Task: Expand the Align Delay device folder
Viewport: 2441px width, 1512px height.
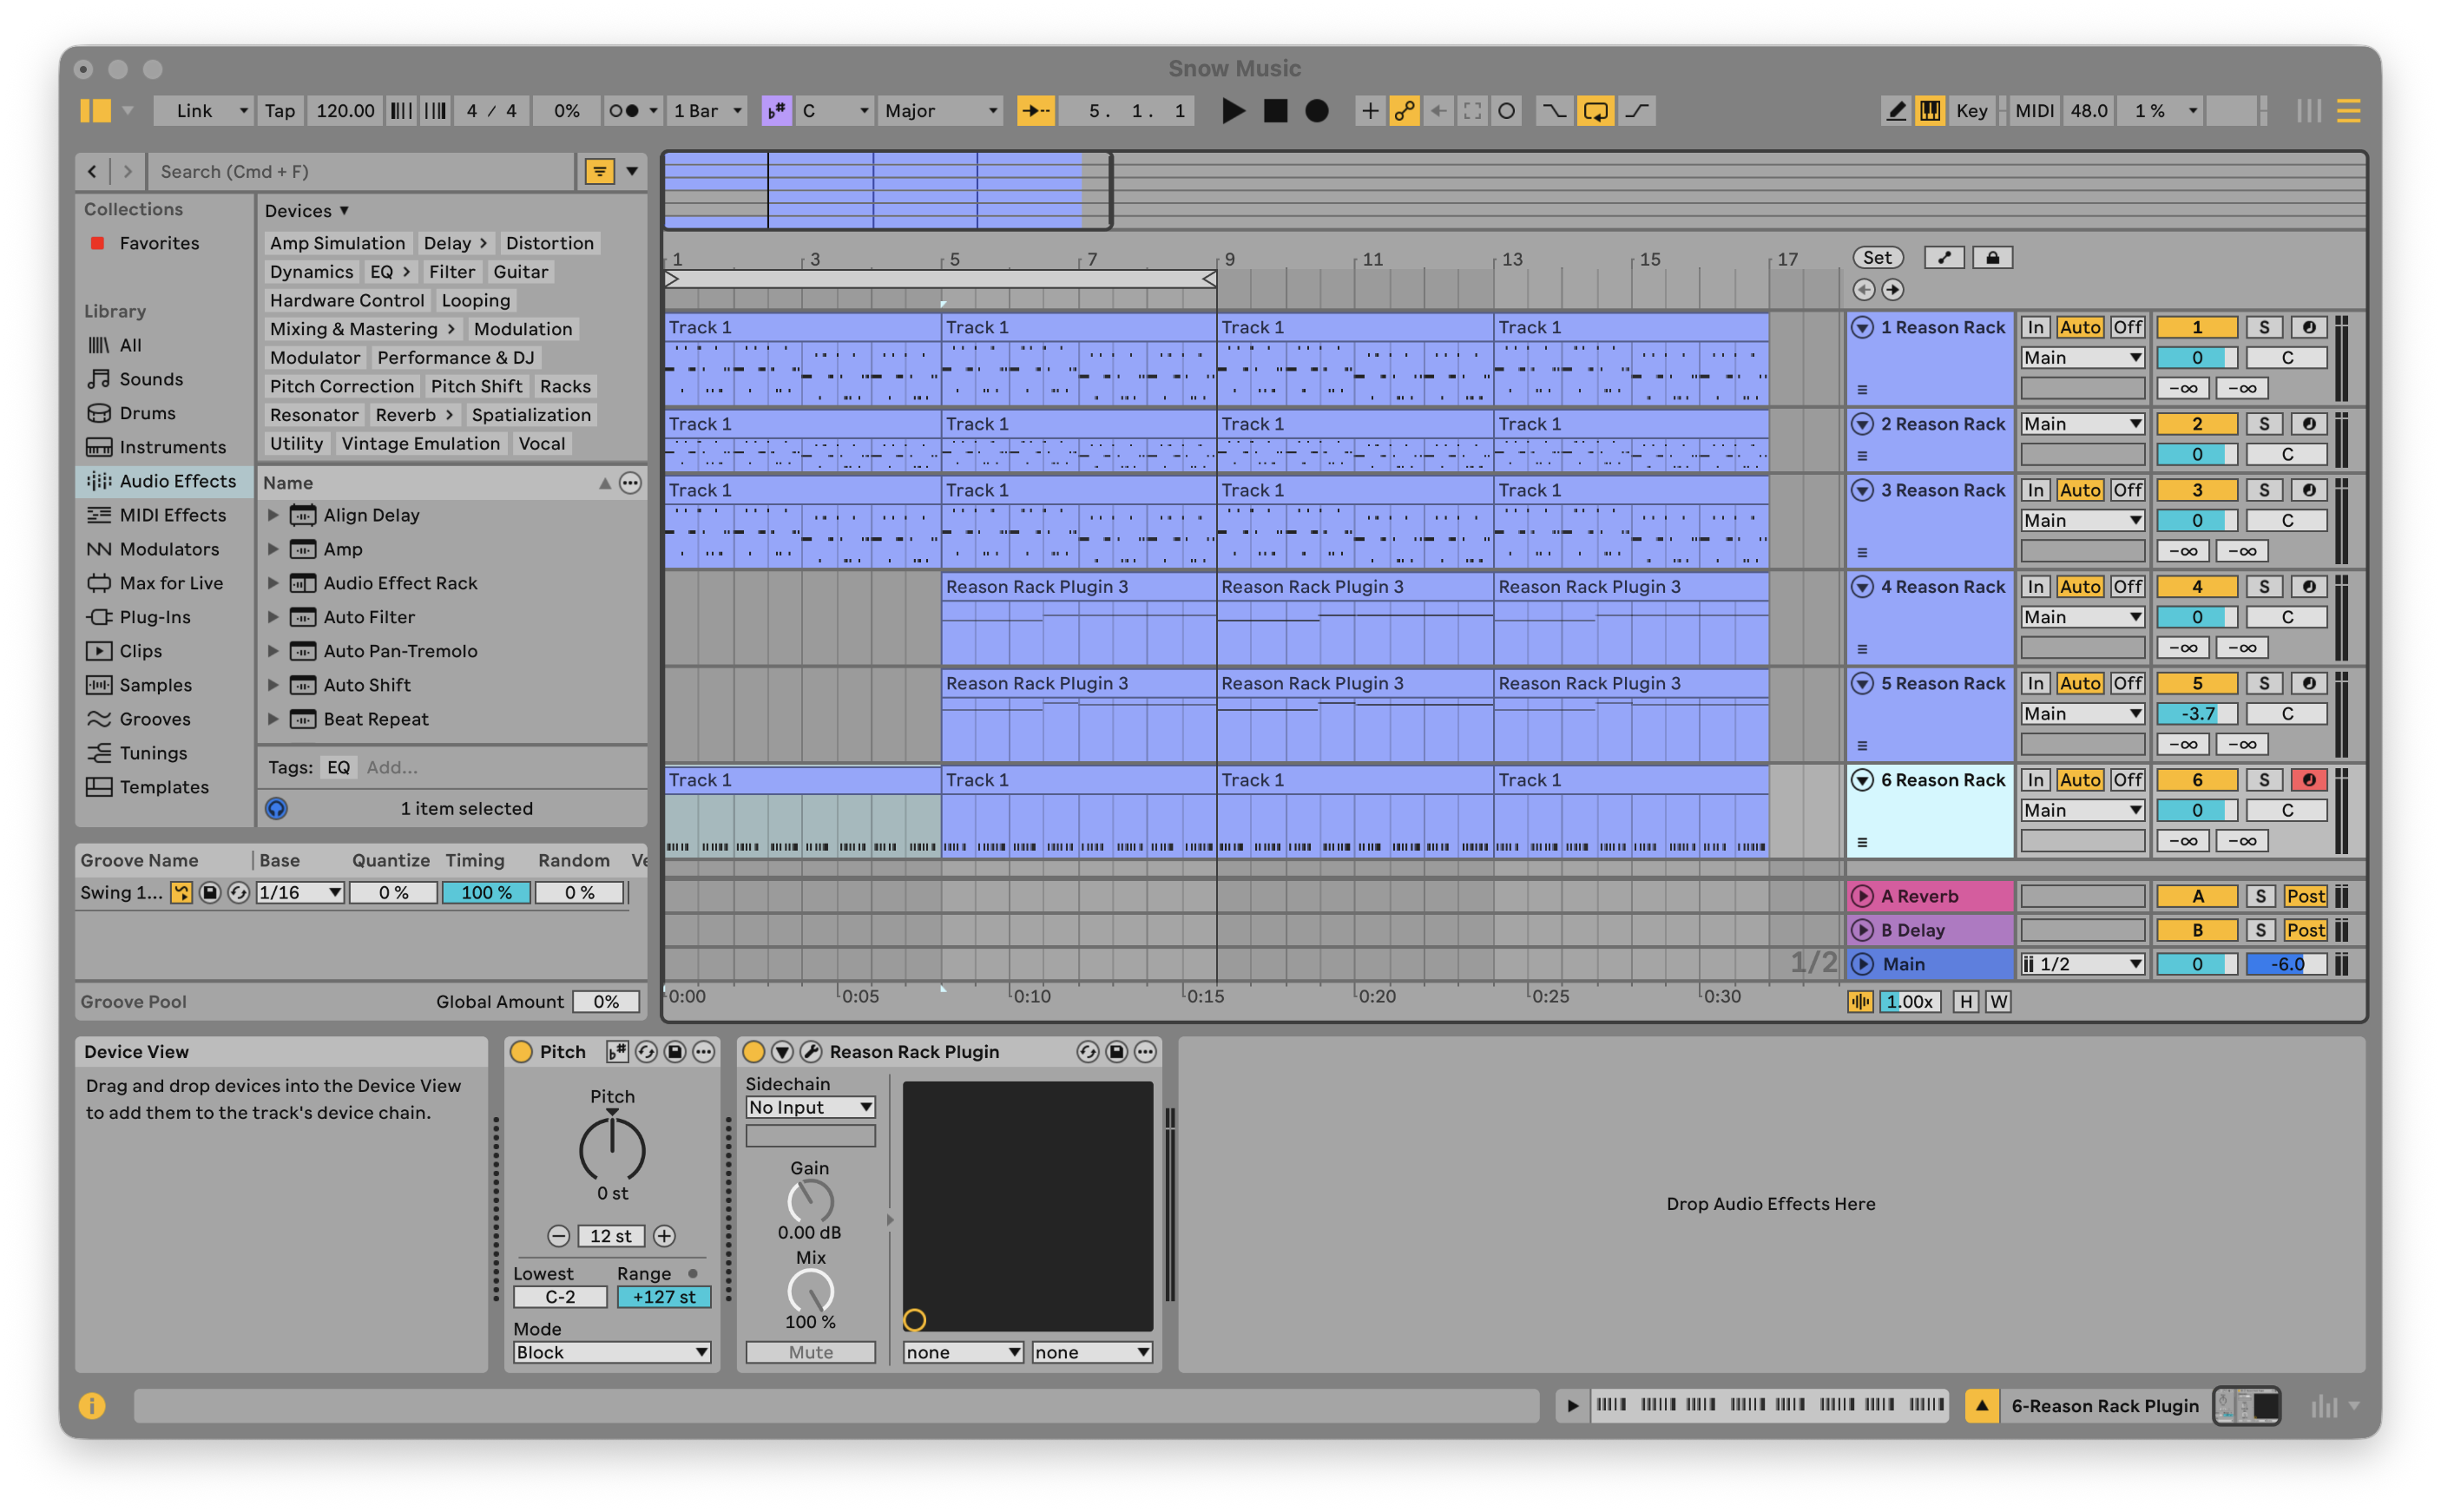Action: coord(273,515)
